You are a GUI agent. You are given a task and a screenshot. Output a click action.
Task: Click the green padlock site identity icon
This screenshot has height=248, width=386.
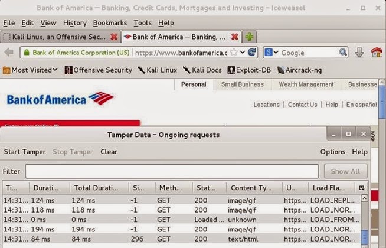tap(27, 53)
